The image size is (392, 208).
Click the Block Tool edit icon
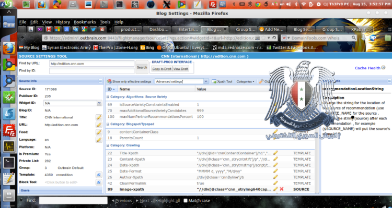coord(99,182)
